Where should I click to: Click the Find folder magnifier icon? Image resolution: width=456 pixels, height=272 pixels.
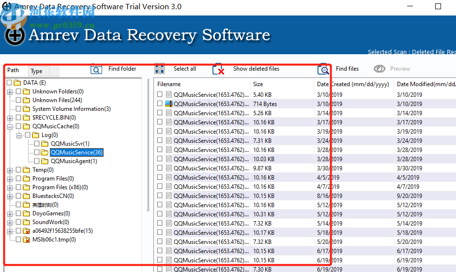click(x=96, y=70)
